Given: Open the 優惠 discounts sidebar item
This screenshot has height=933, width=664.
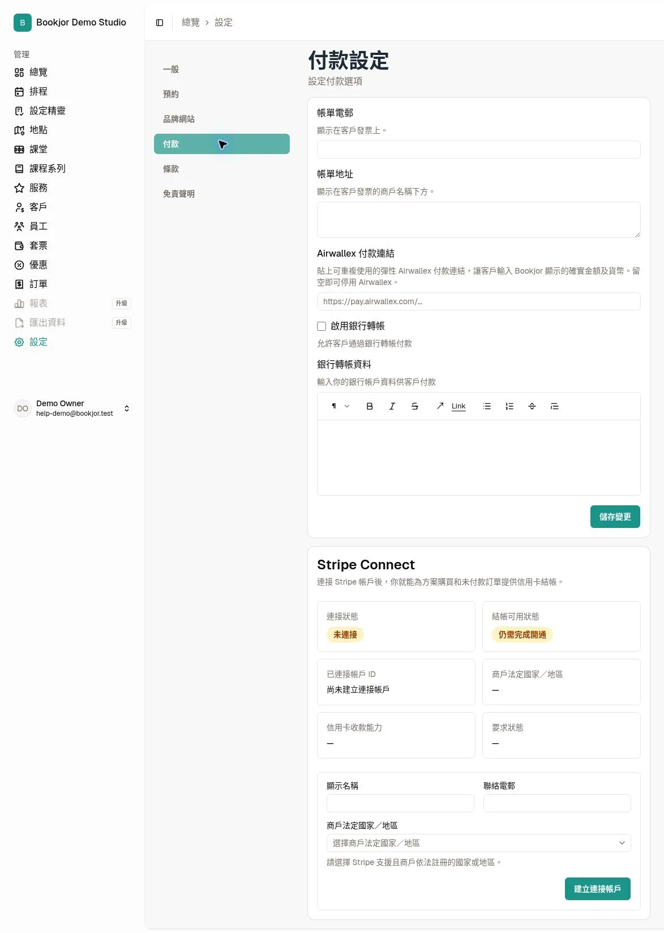Looking at the screenshot, I should tap(72, 265).
